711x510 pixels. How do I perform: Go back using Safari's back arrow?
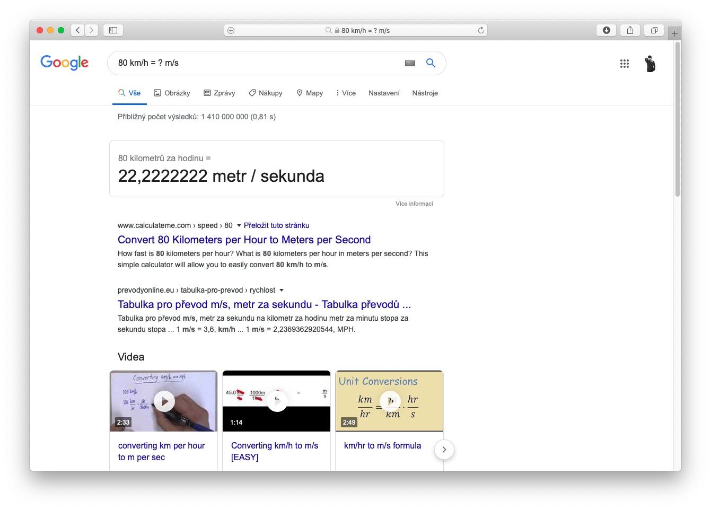pos(78,30)
